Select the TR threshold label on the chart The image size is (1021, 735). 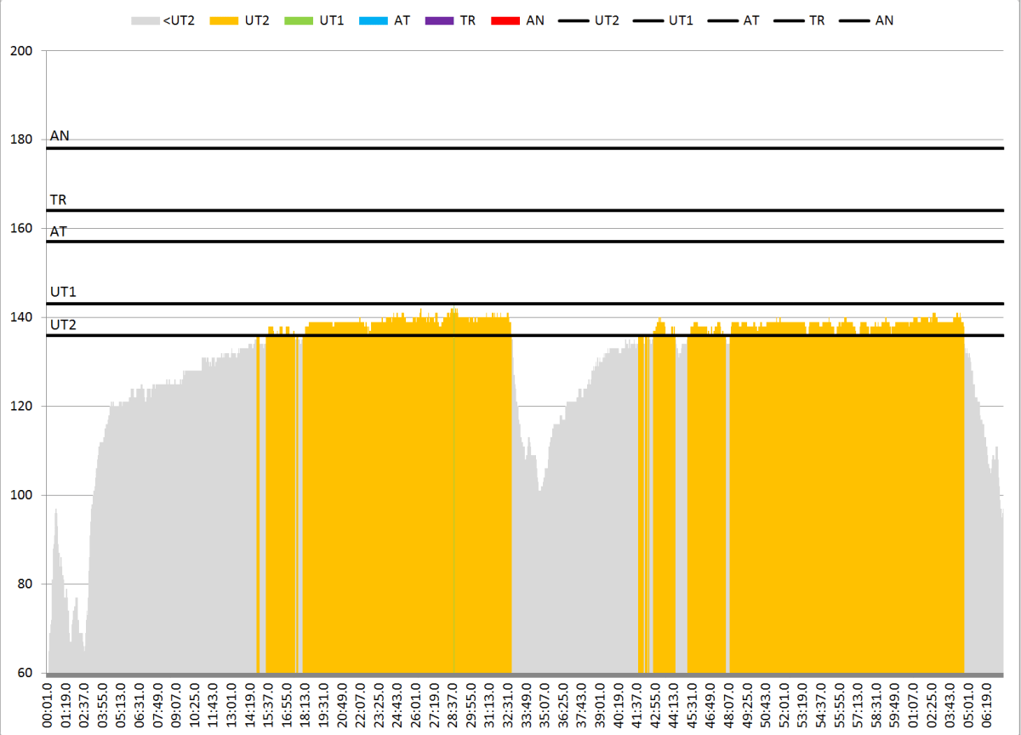(59, 201)
